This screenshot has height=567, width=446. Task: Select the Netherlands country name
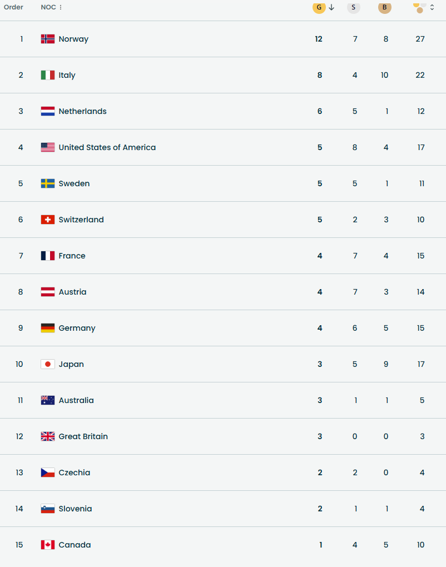point(82,111)
